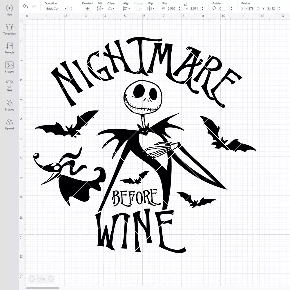Click the Undo arrow
The width and height of the screenshot is (290, 290).
pyautogui.click(x=26, y=6)
